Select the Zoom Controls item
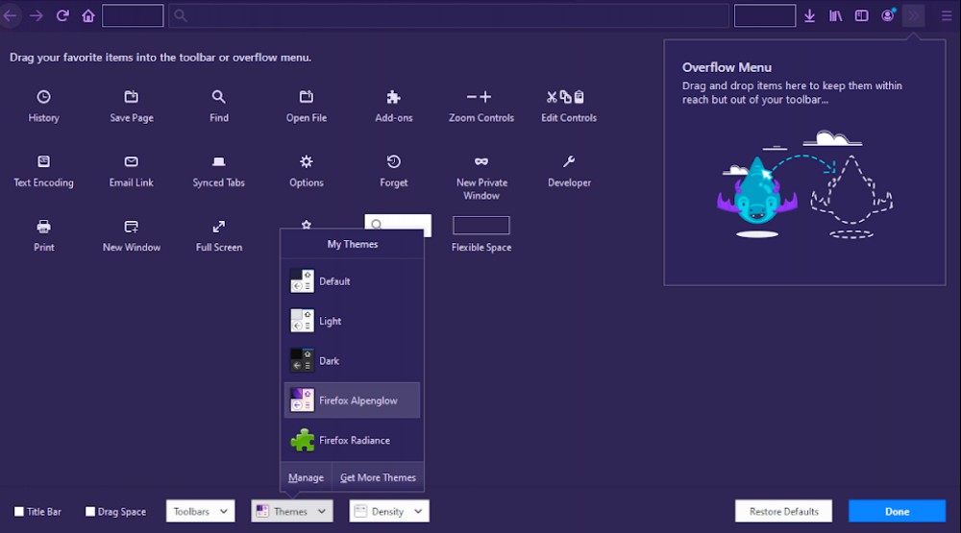The image size is (961, 533). click(481, 106)
